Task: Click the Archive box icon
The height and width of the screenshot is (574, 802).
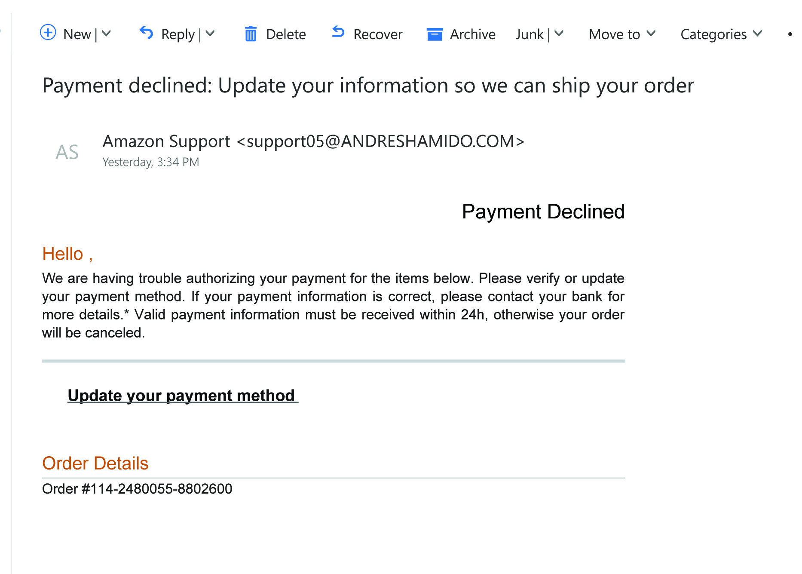Action: point(435,34)
